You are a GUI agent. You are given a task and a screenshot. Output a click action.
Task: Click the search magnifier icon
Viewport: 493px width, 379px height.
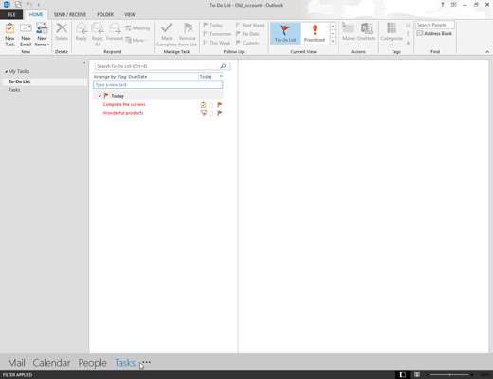coord(223,66)
